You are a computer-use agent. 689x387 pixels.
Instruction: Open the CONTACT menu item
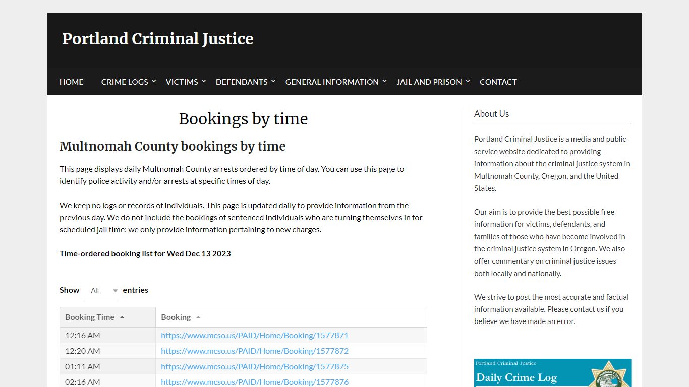(498, 82)
